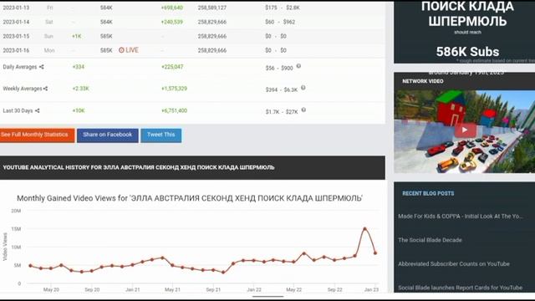Click the LIVE indicator icon

[121, 50]
